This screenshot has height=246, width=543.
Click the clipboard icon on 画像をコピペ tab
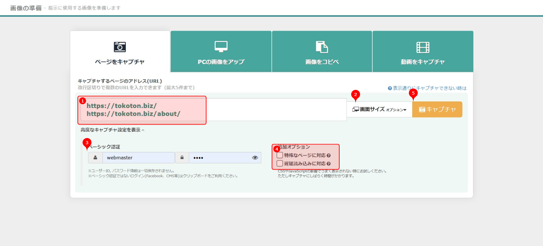(321, 47)
